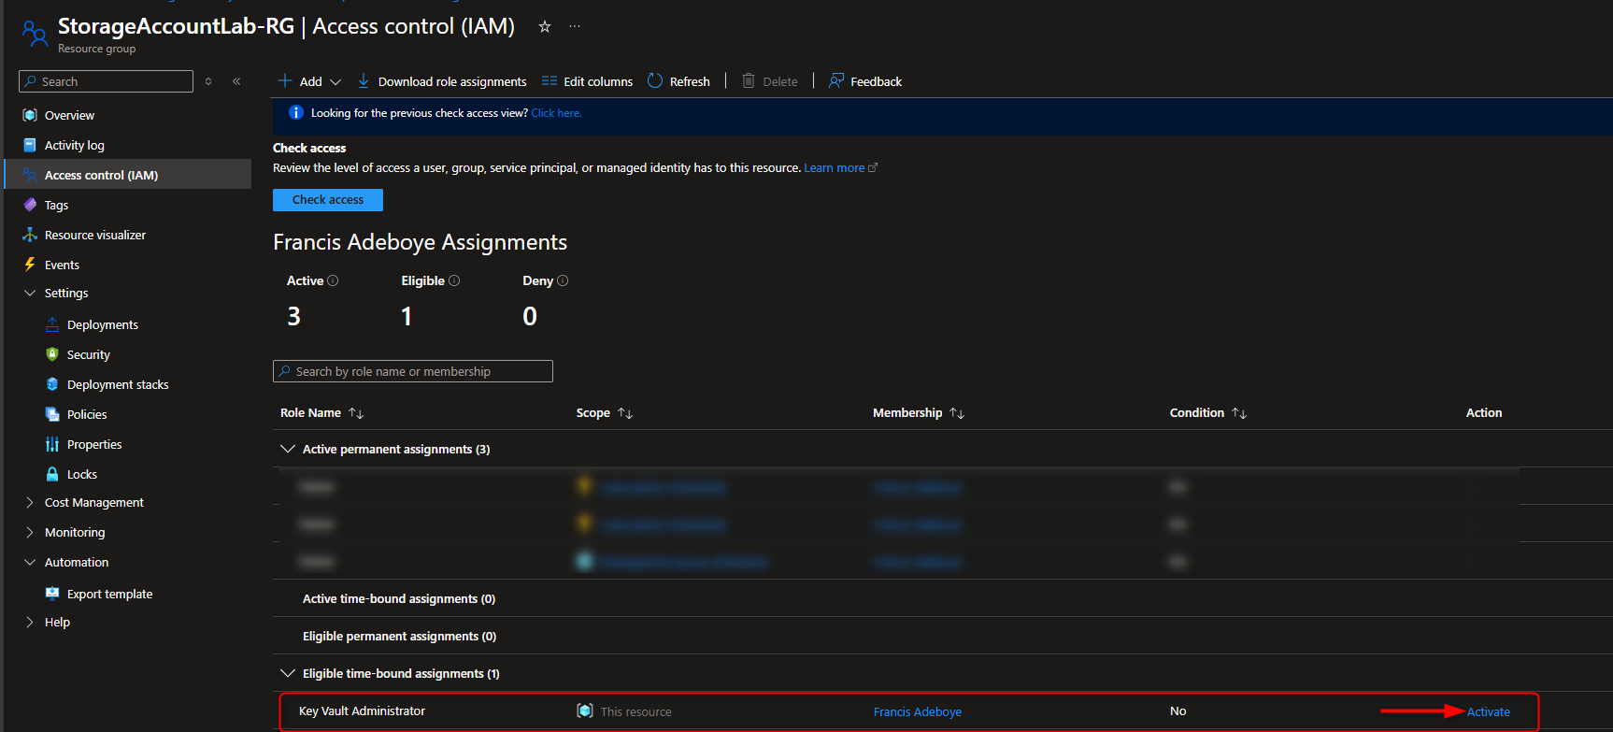Click the favorite star icon beside the title
Viewport: 1613px width, 732px height.
(x=545, y=27)
